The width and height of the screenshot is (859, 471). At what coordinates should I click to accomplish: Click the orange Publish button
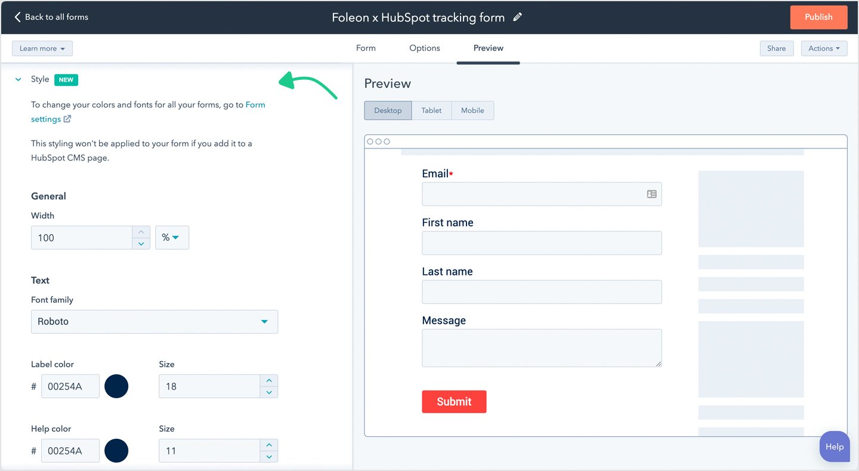click(x=818, y=17)
